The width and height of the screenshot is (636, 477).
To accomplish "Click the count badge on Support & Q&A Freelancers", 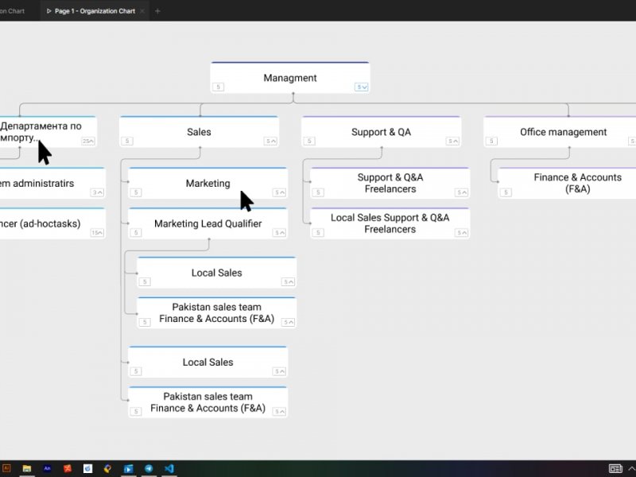I will coord(319,192).
